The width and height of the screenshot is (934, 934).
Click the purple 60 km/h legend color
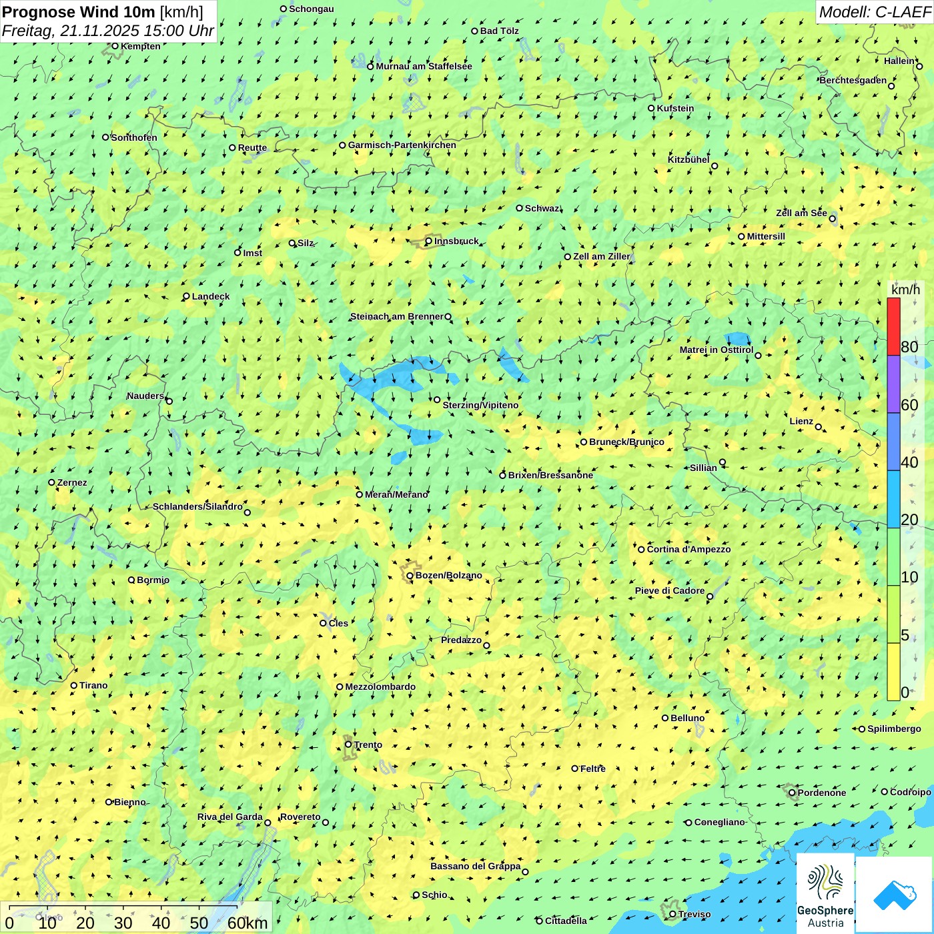(x=893, y=384)
